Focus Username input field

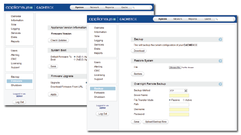point(179,109)
